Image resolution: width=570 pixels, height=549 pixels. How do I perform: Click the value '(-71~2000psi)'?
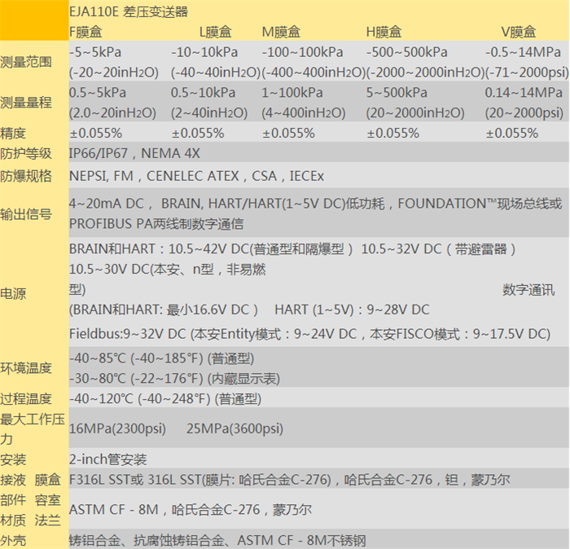click(x=526, y=72)
